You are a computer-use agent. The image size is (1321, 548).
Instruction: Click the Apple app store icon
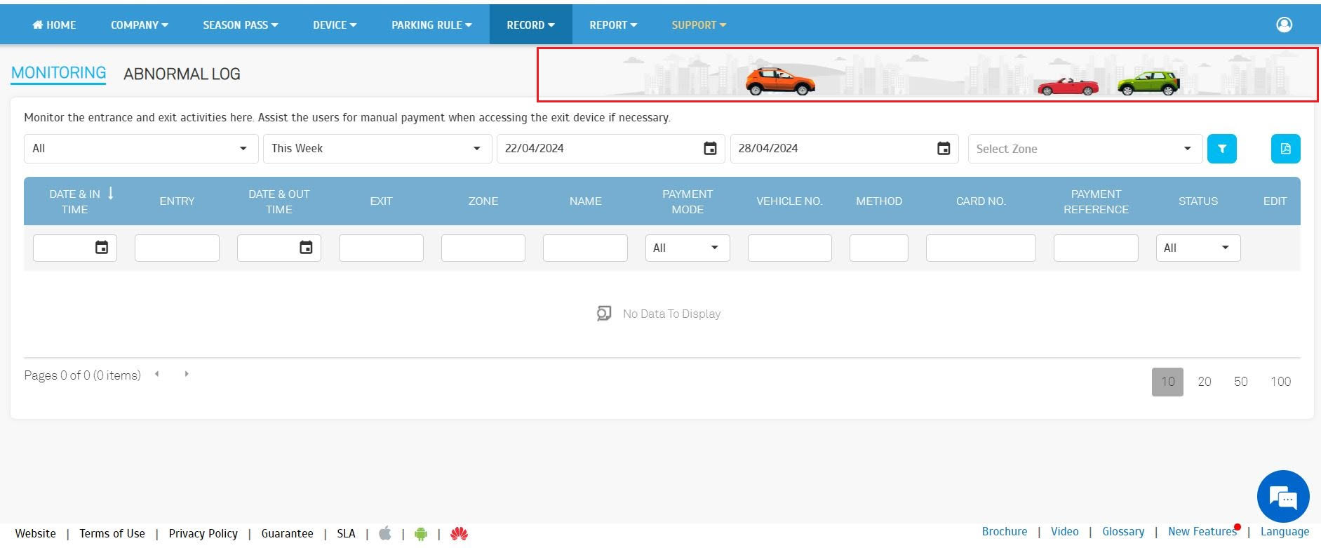(x=385, y=534)
